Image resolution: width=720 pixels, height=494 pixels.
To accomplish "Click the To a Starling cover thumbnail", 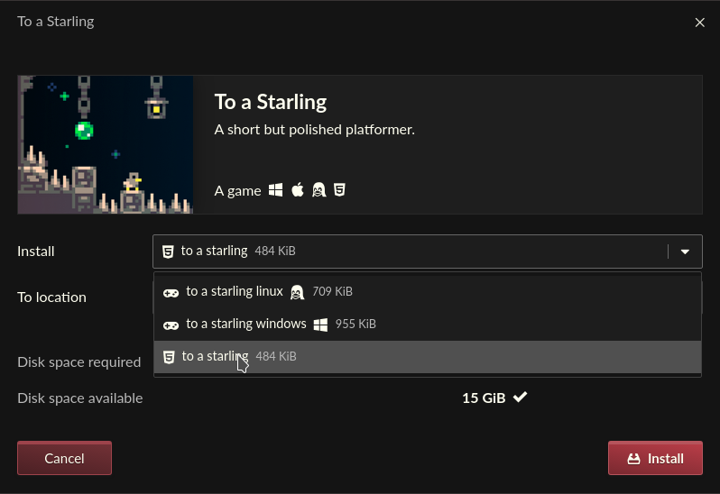I will pyautogui.click(x=106, y=144).
